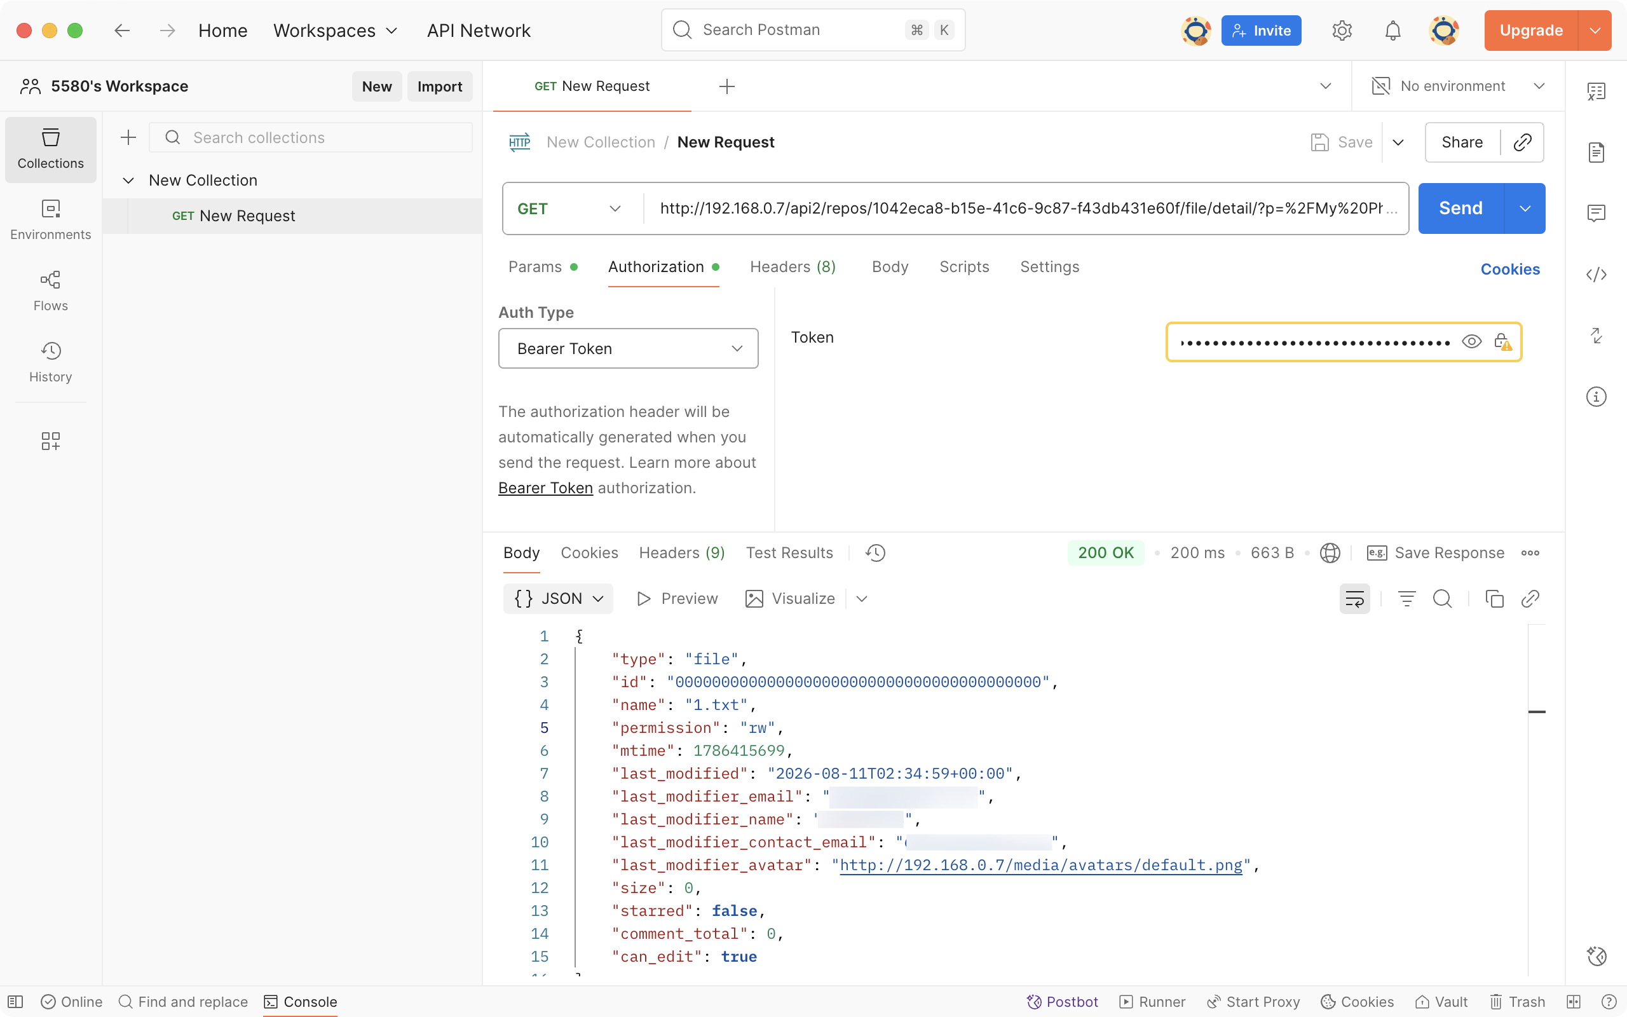This screenshot has width=1627, height=1017.
Task: Open Postbot in the status bar
Action: click(1062, 1002)
